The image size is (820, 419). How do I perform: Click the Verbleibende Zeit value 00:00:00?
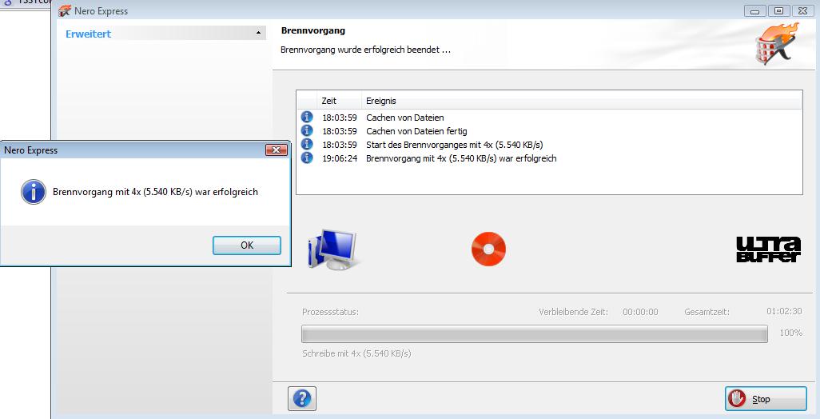tap(640, 312)
